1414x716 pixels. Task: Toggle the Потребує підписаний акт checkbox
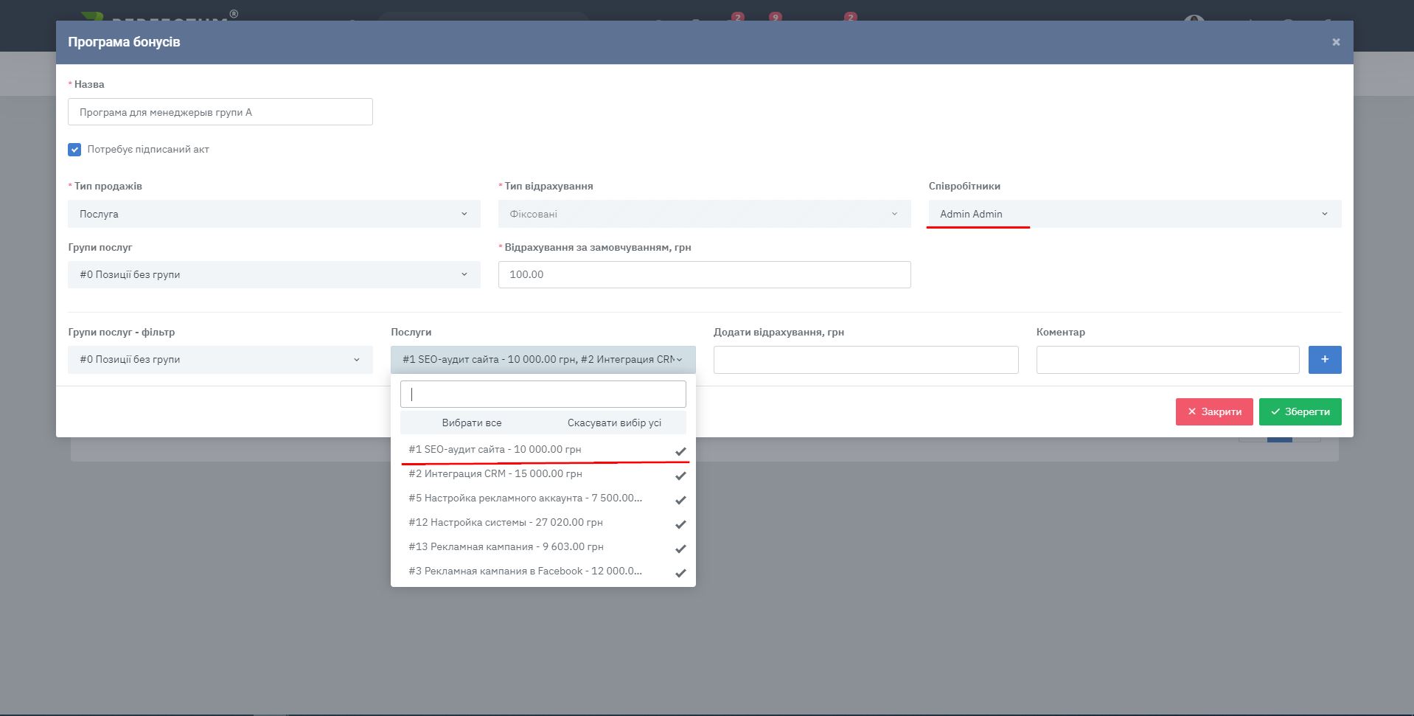pos(74,150)
